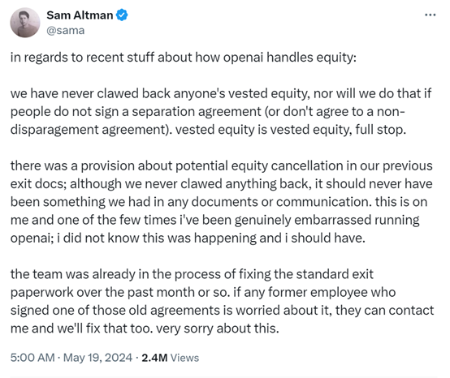Open the three-dot more options menu
The width and height of the screenshot is (450, 378).
(431, 15)
